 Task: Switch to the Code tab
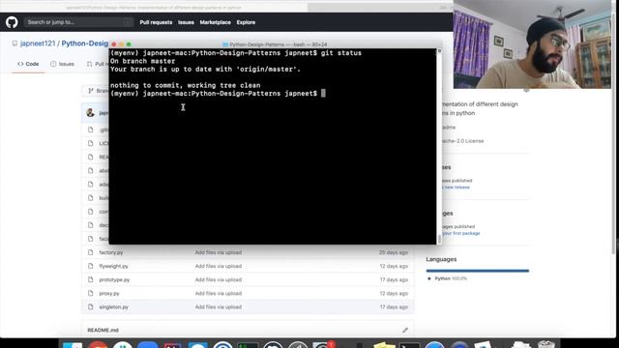pyautogui.click(x=28, y=64)
